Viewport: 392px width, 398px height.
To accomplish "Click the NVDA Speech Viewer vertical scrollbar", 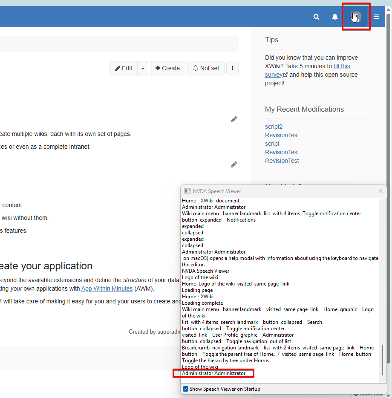I will pyautogui.click(x=382, y=358).
